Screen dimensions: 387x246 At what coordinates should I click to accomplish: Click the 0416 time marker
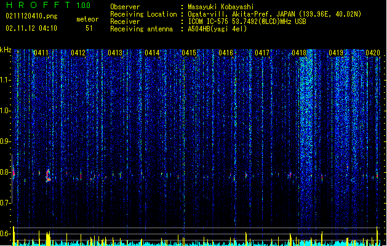226,53
